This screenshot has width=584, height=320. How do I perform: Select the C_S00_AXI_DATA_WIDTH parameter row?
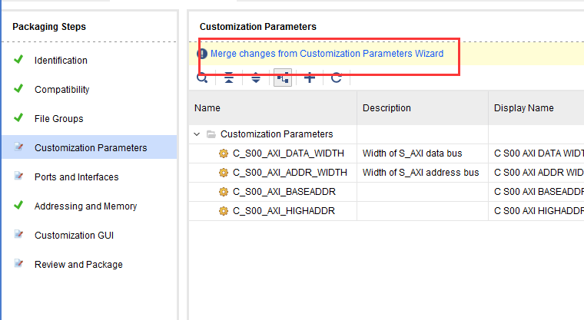tap(290, 153)
